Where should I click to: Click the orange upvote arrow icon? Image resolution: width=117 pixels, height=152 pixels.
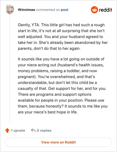[7, 130]
